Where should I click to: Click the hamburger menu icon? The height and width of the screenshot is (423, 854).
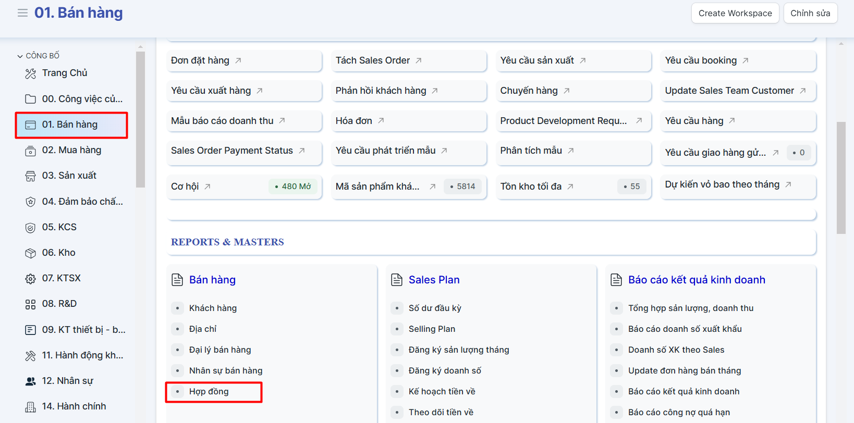pyautogui.click(x=22, y=13)
